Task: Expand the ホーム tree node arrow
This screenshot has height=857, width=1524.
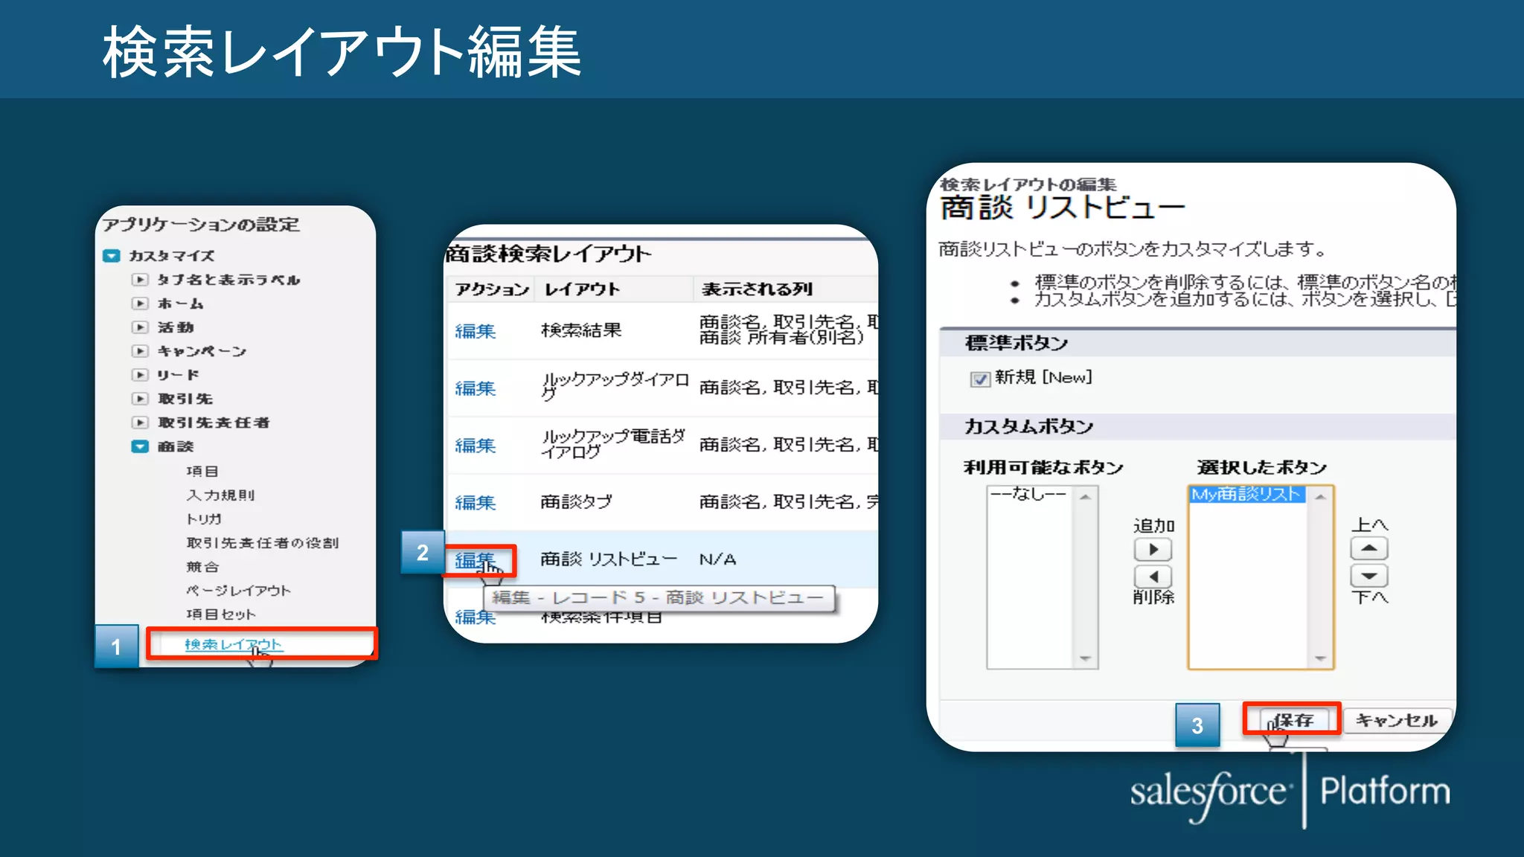Action: tap(140, 304)
